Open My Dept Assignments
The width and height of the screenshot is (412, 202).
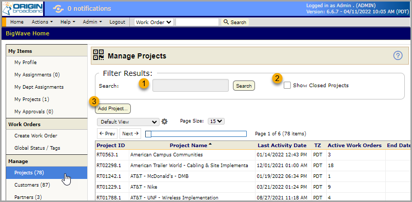coord(39,87)
